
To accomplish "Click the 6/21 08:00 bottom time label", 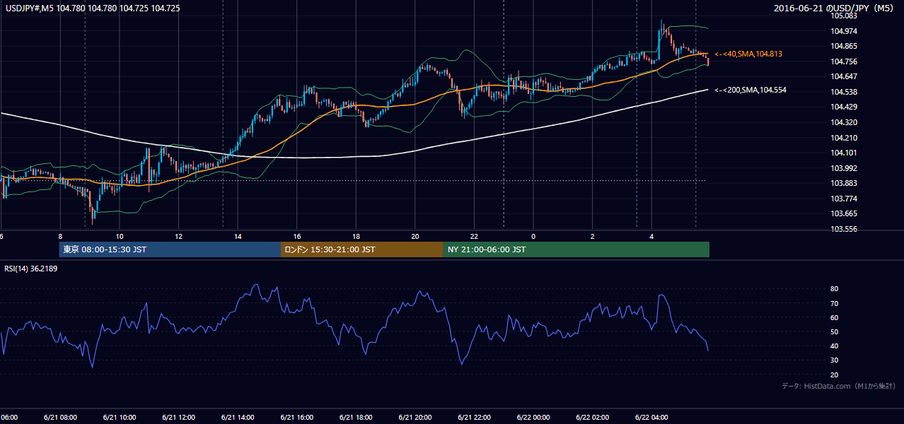I will click(60, 417).
